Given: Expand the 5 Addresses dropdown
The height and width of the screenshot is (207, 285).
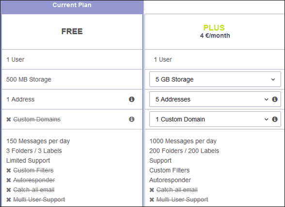Looking at the screenshot, I should coord(209,99).
